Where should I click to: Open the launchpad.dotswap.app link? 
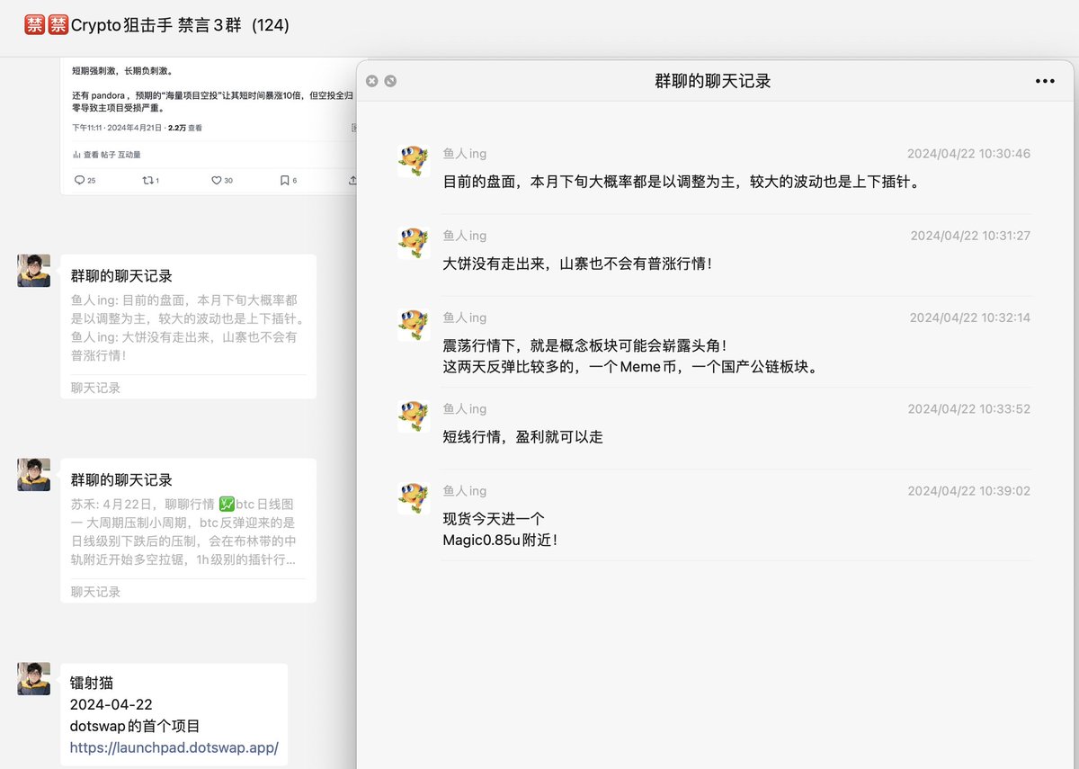pos(174,747)
